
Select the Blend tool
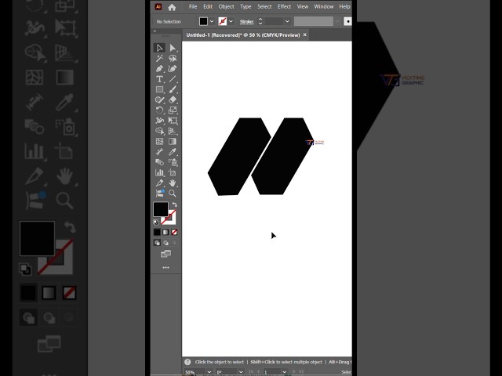point(159,162)
